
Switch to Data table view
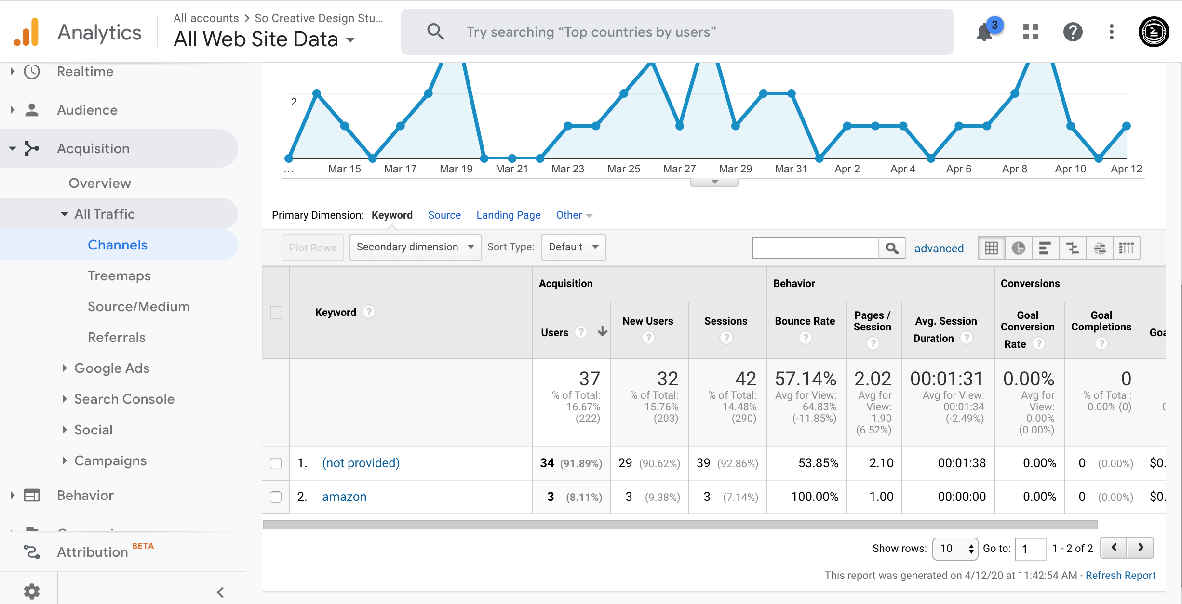[991, 248]
